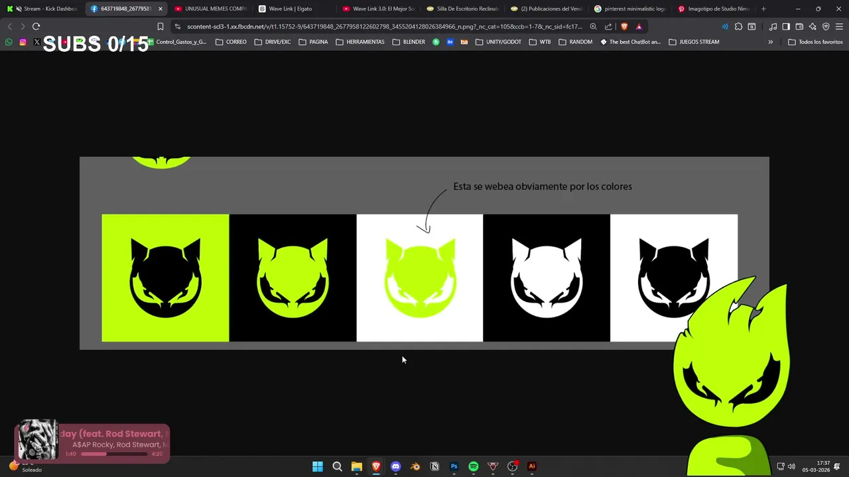
Task: Open the media playlist music note icon
Action: pyautogui.click(x=773, y=26)
